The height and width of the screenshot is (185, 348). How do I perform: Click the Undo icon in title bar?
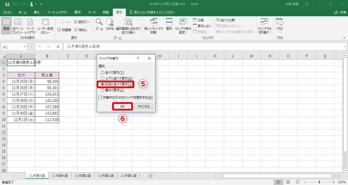pos(15,4)
